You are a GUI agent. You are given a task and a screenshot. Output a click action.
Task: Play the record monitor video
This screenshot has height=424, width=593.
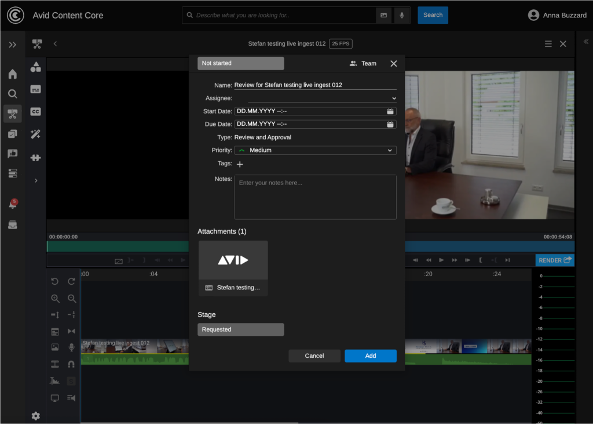(441, 260)
